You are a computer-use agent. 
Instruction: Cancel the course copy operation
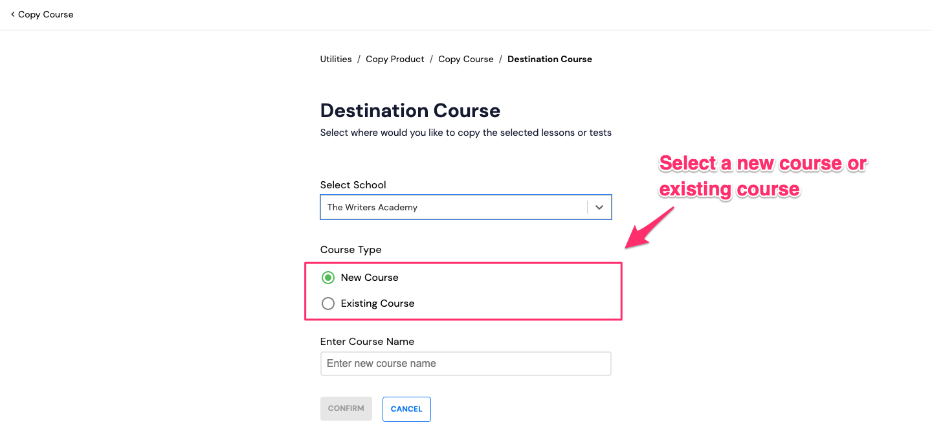pyautogui.click(x=406, y=409)
